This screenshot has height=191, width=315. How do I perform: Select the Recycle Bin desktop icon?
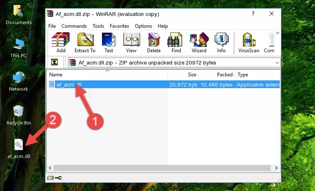[x=19, y=115]
